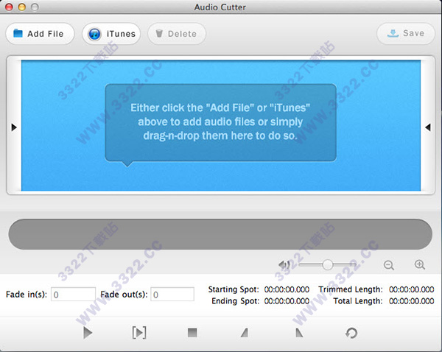The width and height of the screenshot is (442, 352).
Task: Click the right trim end marker arrow
Action: pyautogui.click(x=428, y=127)
